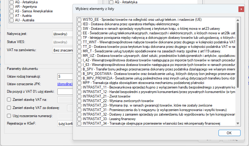This screenshot has width=249, height=146.
Task: Toggle the TP related parties checkbox
Action: click(79, 38)
